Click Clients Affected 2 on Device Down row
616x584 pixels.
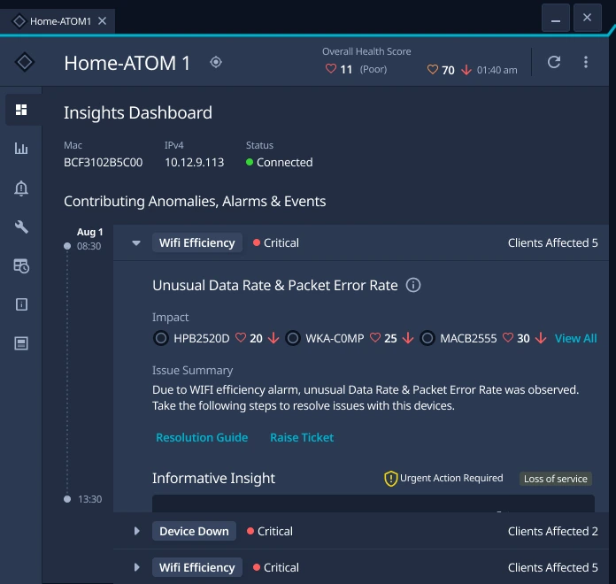coord(553,532)
